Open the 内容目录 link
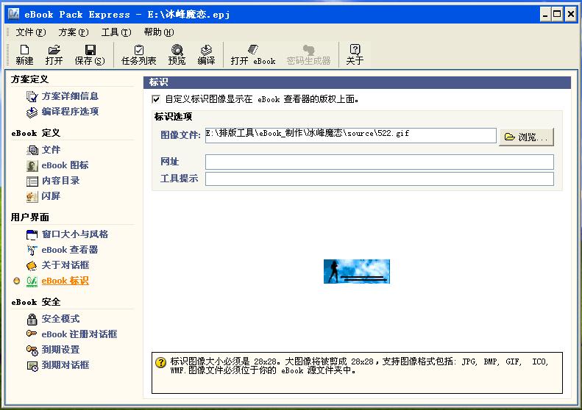 click(60, 181)
